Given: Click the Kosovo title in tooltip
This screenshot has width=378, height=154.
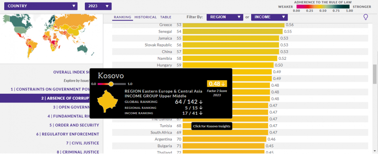Looking at the screenshot, I should [110, 76].
